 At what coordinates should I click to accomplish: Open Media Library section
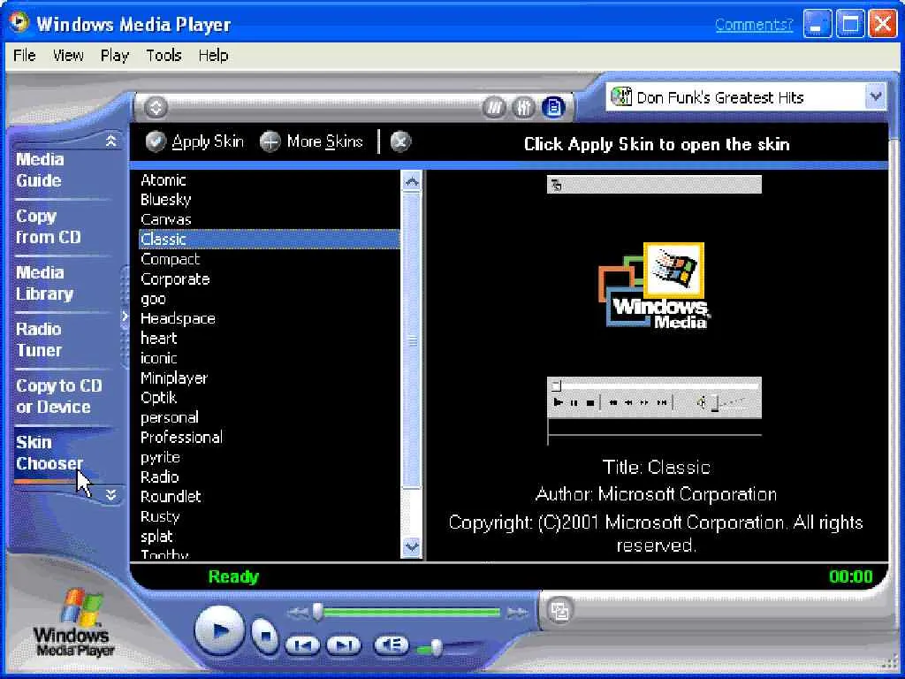(x=44, y=283)
